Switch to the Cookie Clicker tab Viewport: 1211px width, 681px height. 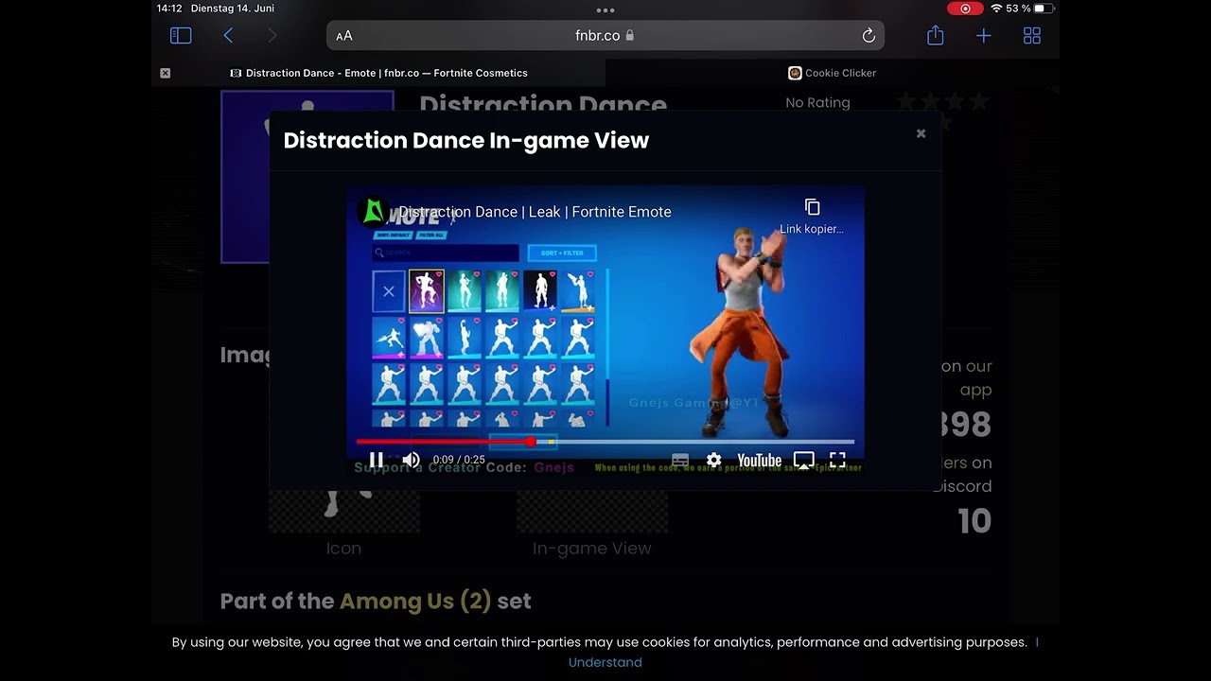(833, 73)
